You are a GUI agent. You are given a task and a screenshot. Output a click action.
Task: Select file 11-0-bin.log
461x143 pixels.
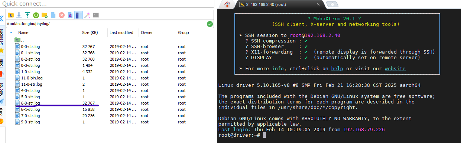32,78
